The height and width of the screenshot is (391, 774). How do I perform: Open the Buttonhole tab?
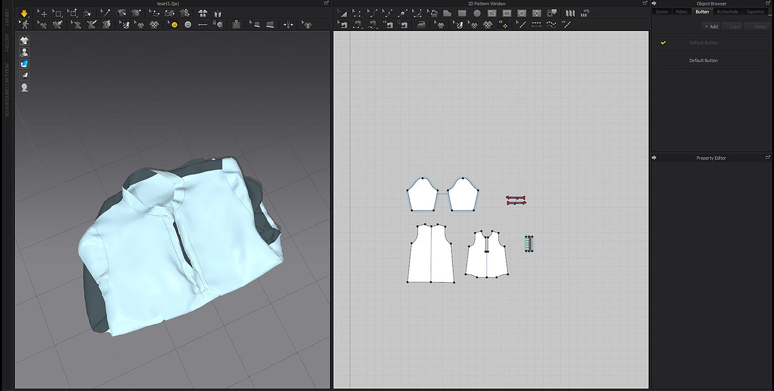tap(727, 12)
